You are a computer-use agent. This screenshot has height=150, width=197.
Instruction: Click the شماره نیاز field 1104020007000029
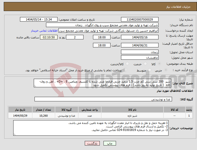point(139,19)
